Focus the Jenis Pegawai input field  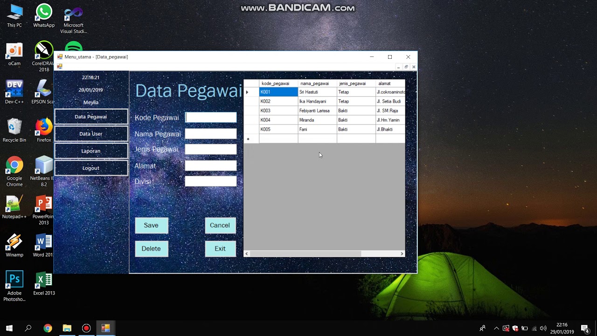(x=211, y=149)
